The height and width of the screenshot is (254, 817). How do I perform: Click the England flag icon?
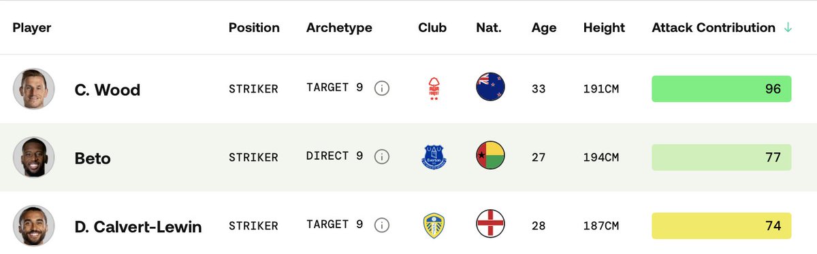(x=490, y=224)
